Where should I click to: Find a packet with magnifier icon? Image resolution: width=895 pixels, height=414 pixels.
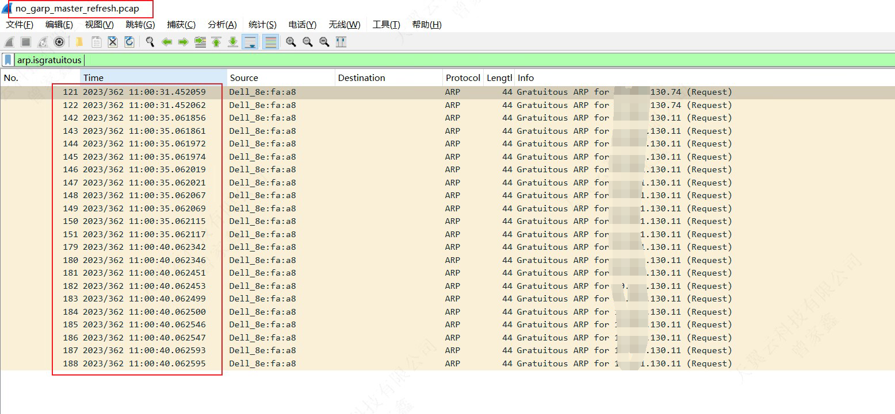click(x=150, y=42)
